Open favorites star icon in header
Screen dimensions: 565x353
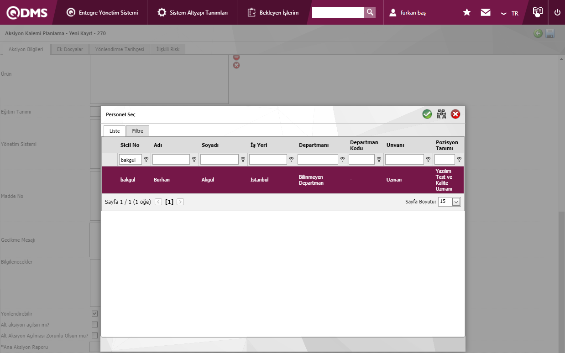(x=467, y=13)
